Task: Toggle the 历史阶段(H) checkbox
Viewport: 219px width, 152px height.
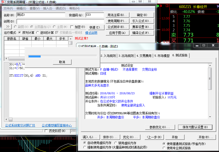Action: tap(46, 131)
